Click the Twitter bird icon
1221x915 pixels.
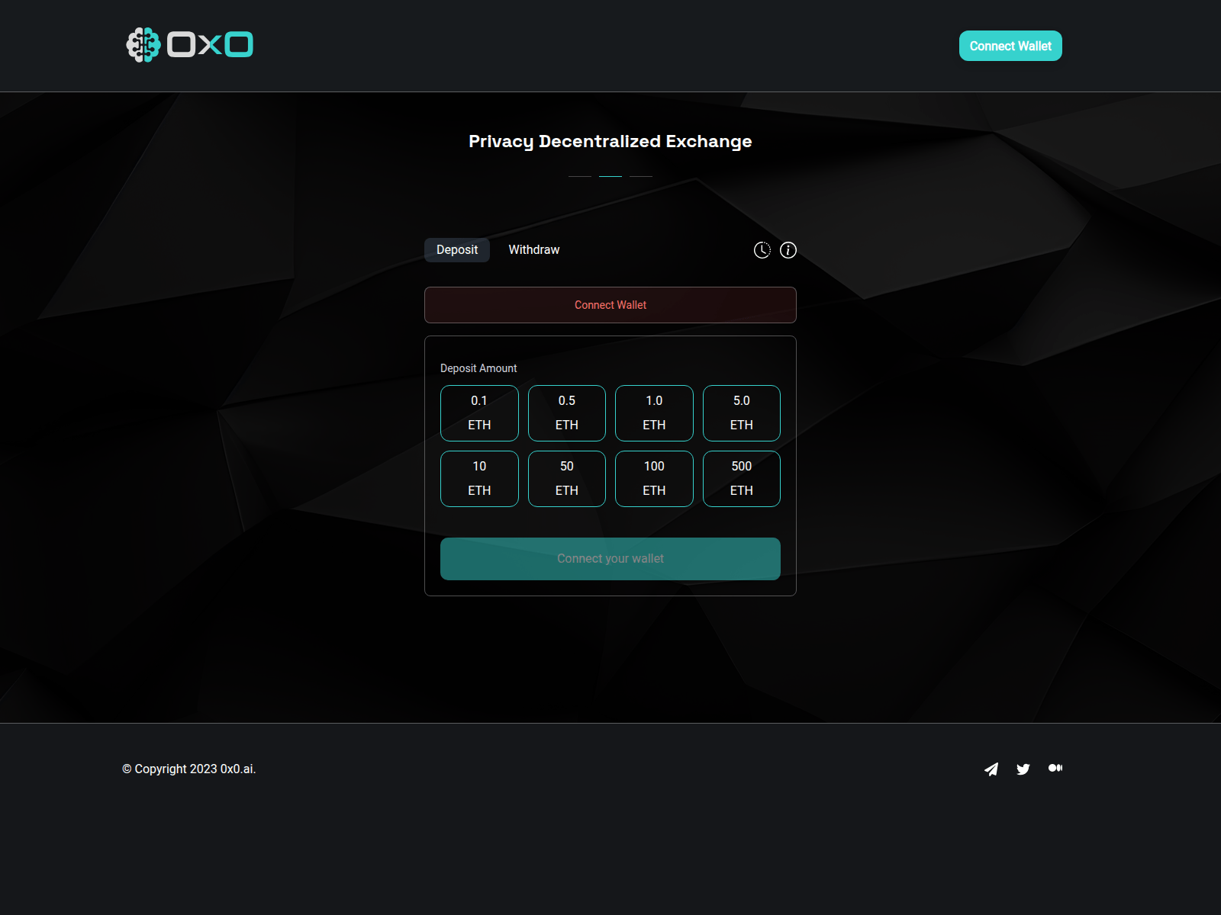(1023, 769)
